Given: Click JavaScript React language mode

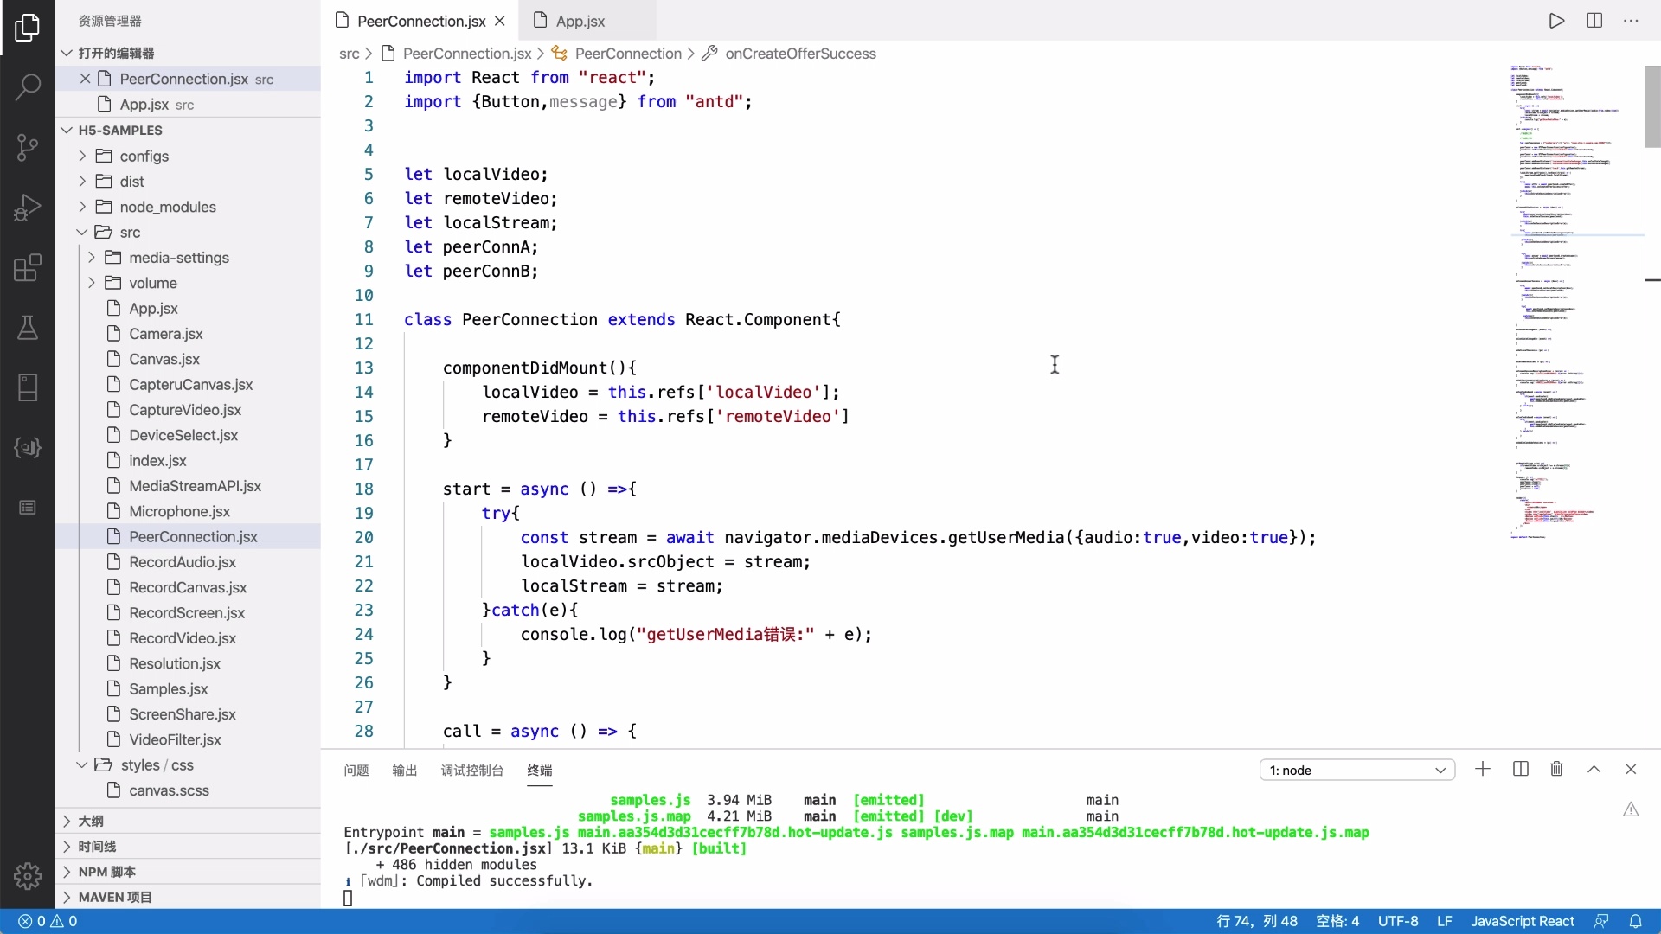Looking at the screenshot, I should pos(1522,922).
